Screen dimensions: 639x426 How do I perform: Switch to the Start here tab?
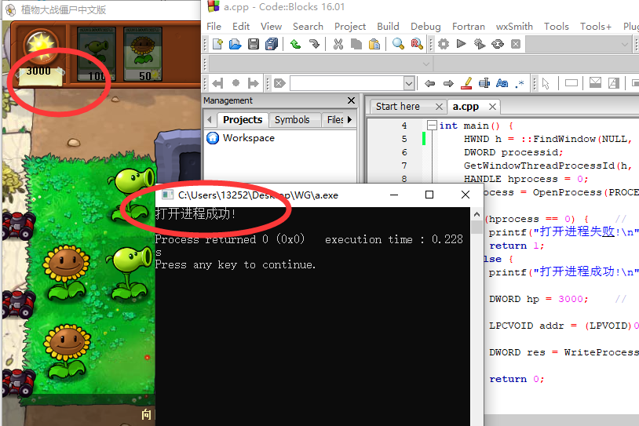pos(398,107)
